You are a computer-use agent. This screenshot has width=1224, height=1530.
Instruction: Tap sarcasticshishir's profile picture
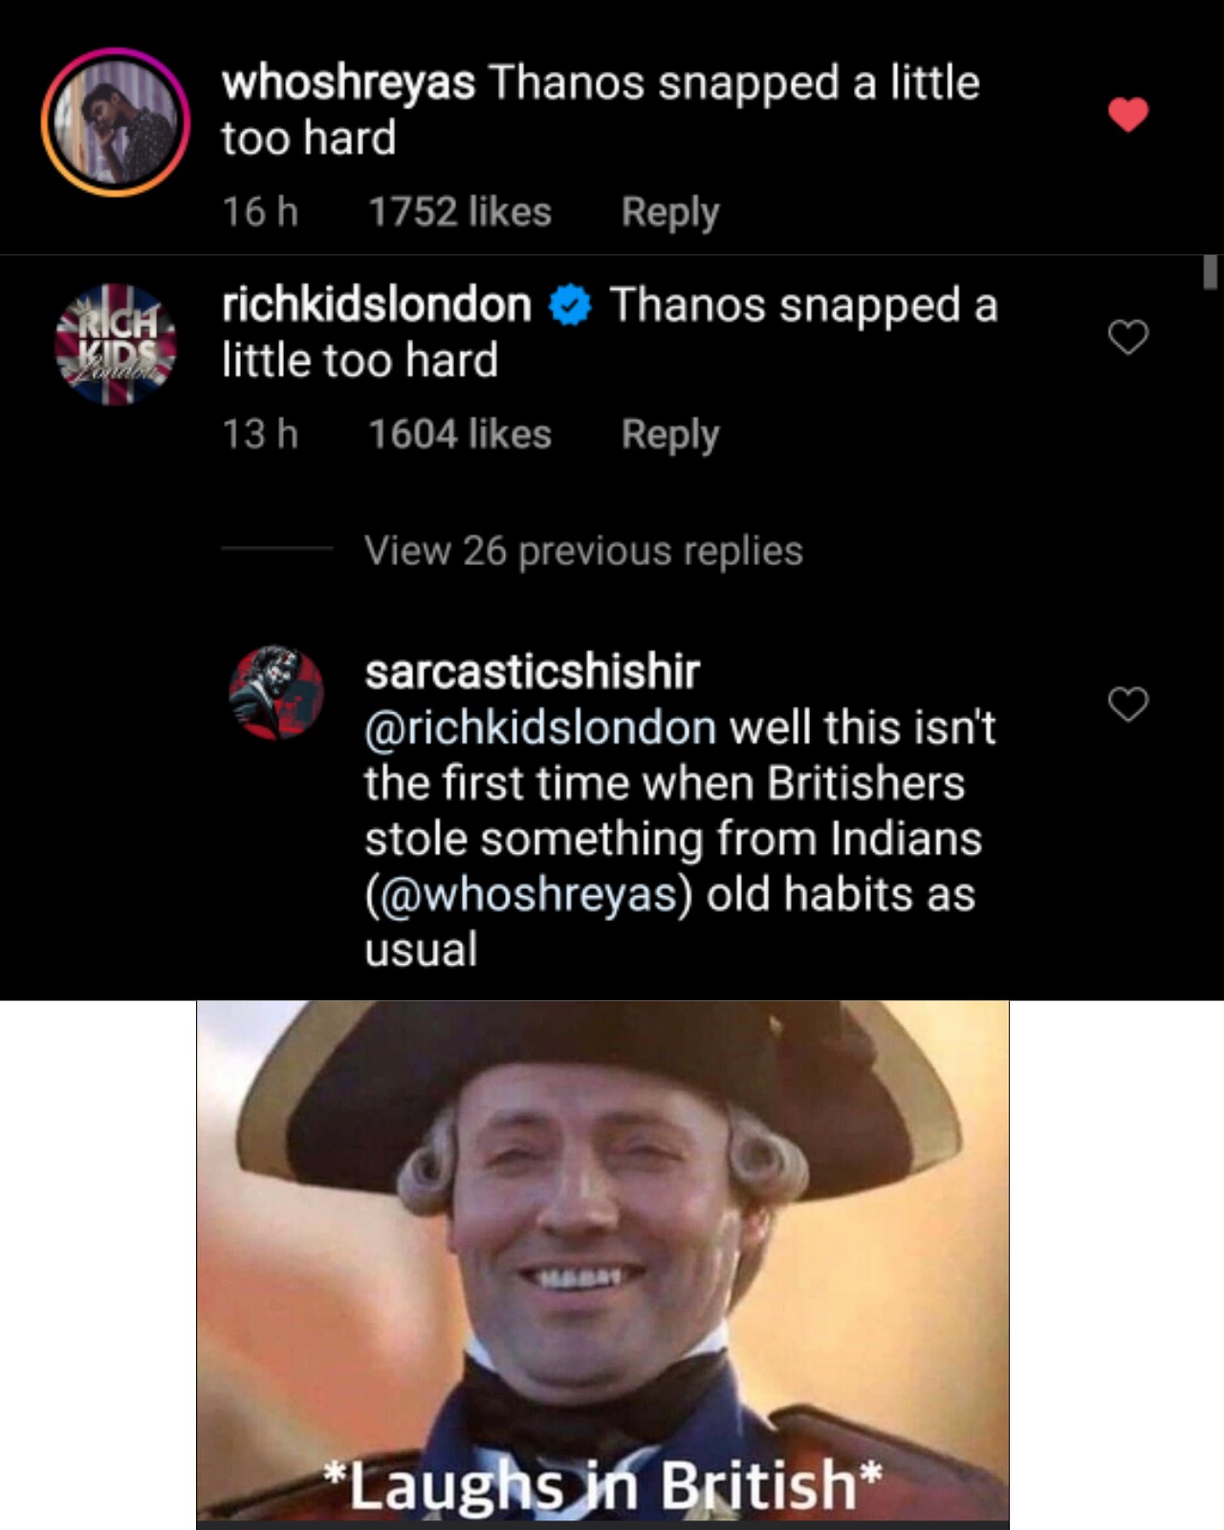point(276,692)
